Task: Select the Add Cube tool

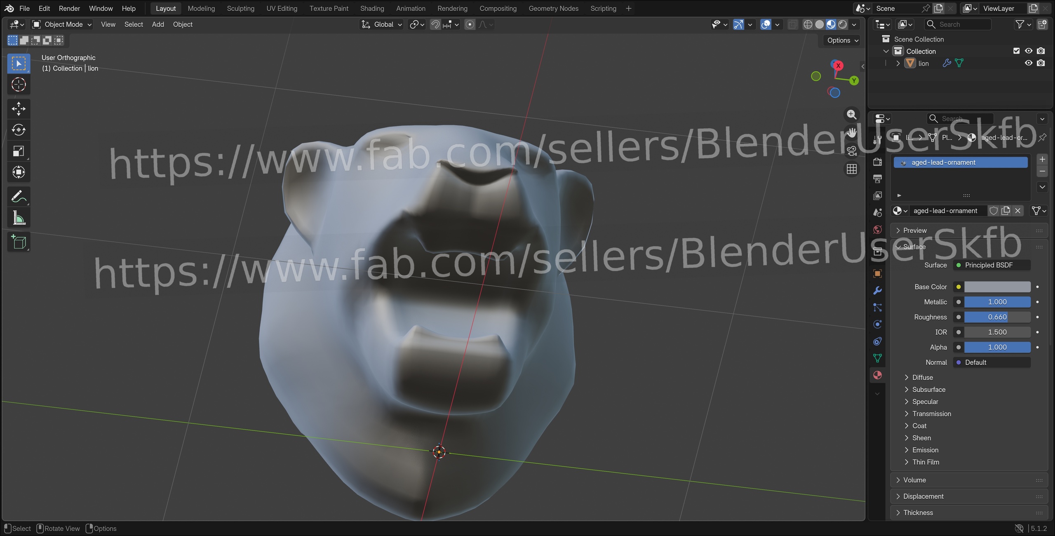Action: coord(19,242)
